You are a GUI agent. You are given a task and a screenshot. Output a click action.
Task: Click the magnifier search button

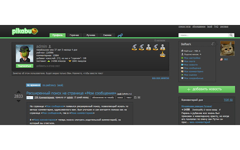click(231, 35)
